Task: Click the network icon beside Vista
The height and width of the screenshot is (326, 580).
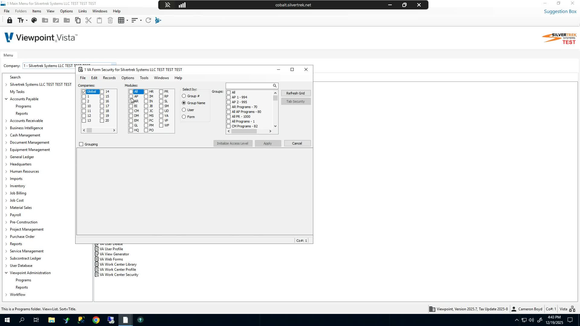Action: (x=572, y=309)
